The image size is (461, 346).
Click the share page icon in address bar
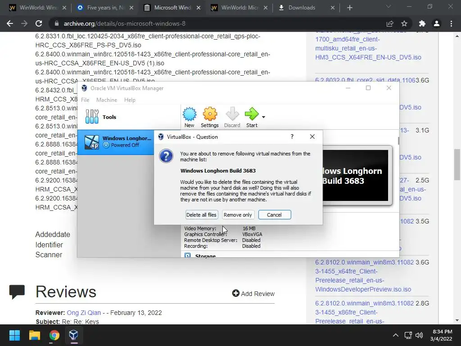390,23
